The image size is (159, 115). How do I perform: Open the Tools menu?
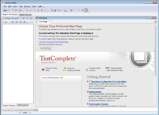(34, 6)
